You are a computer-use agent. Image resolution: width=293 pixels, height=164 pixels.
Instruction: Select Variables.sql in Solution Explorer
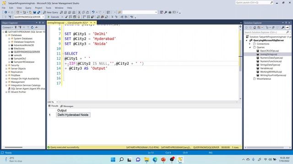click(x=266, y=68)
